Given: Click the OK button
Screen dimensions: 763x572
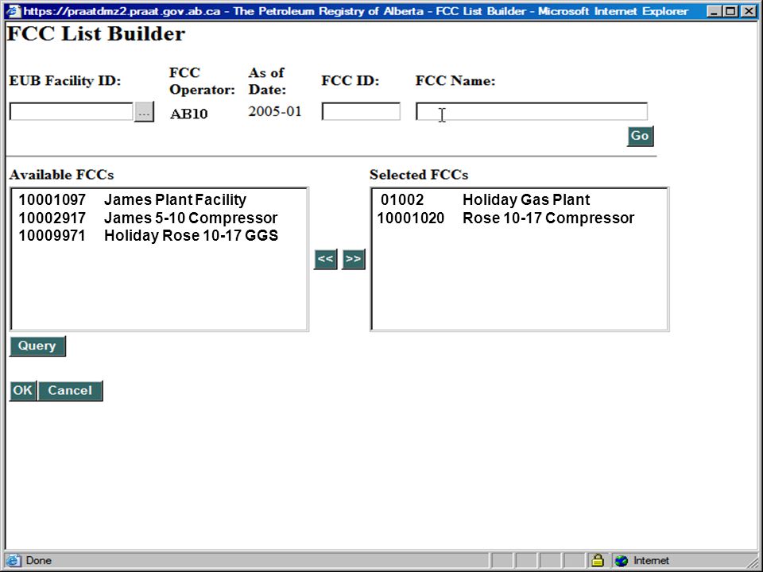Looking at the screenshot, I should (x=23, y=391).
